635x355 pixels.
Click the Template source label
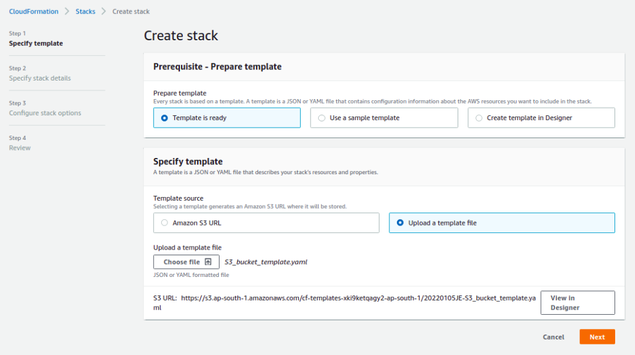178,198
